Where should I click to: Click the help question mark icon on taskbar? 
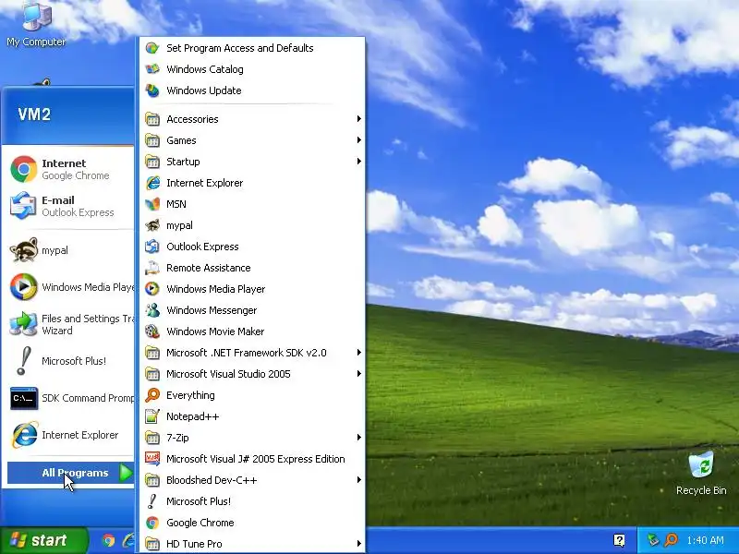tap(619, 540)
